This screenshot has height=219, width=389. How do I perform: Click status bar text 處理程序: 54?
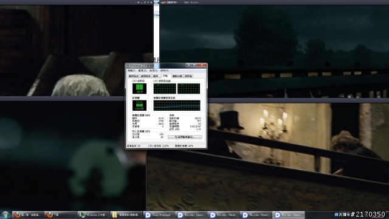(x=134, y=146)
